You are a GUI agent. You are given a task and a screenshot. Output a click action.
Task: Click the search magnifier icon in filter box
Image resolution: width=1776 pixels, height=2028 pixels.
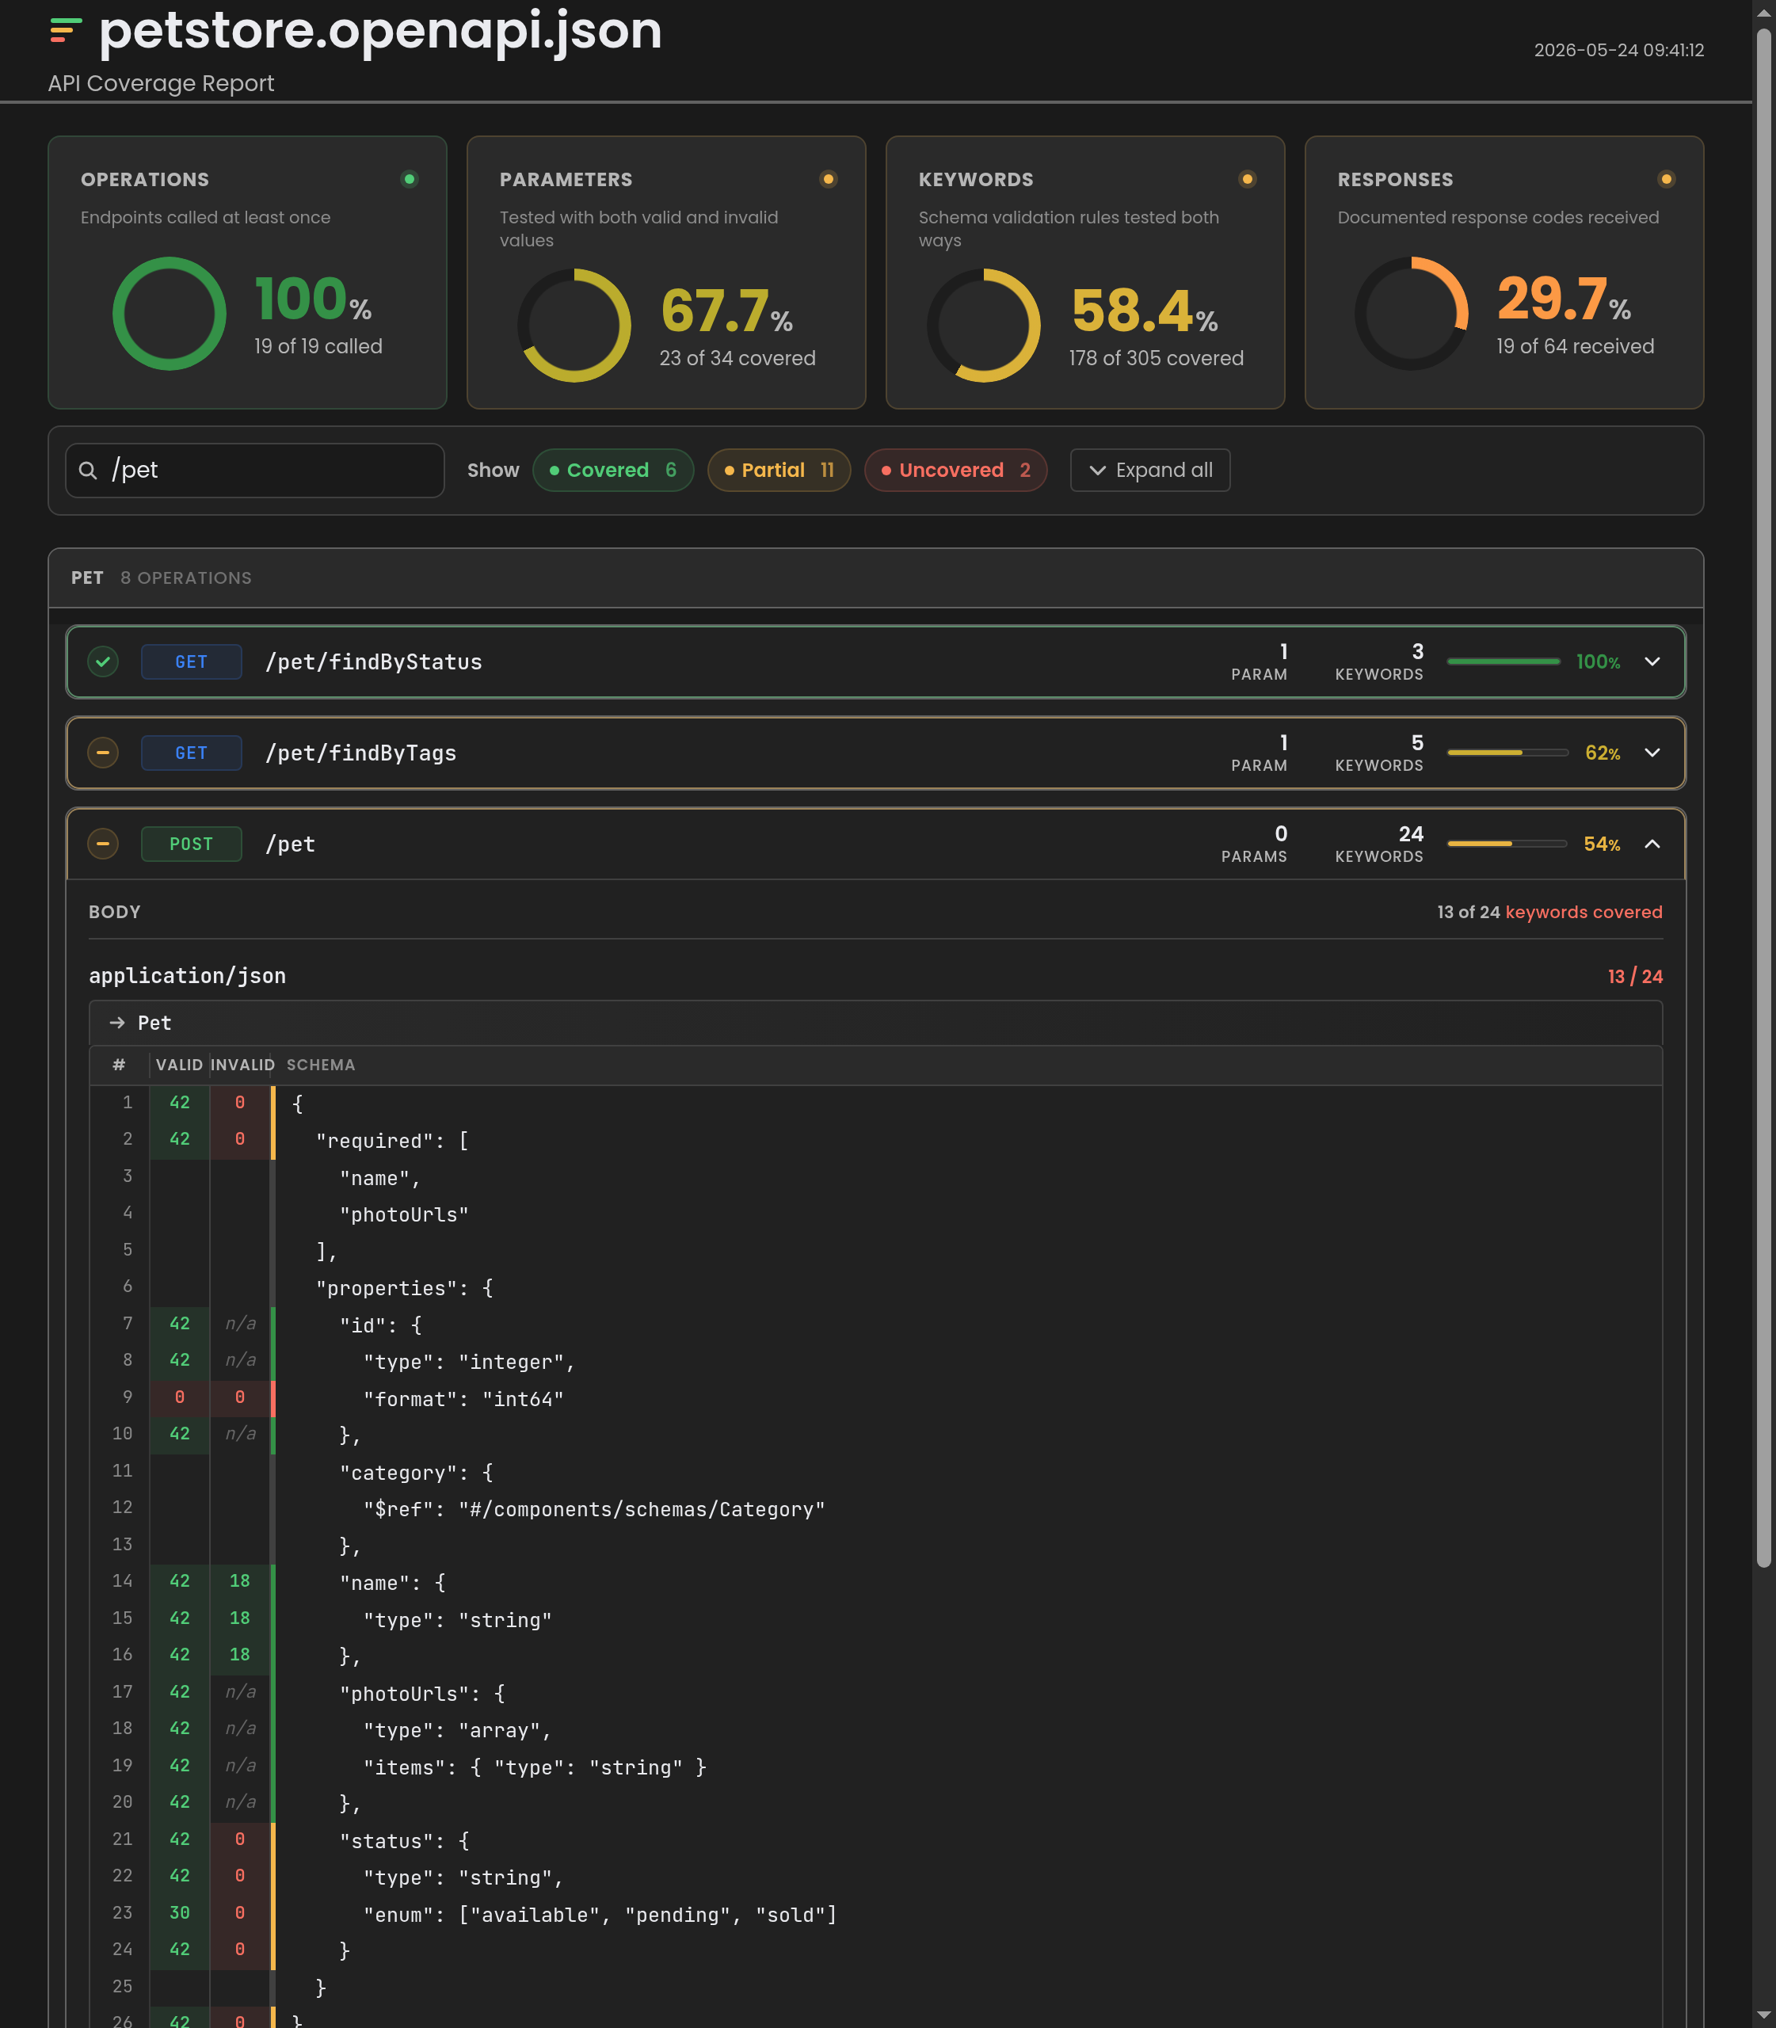88,470
